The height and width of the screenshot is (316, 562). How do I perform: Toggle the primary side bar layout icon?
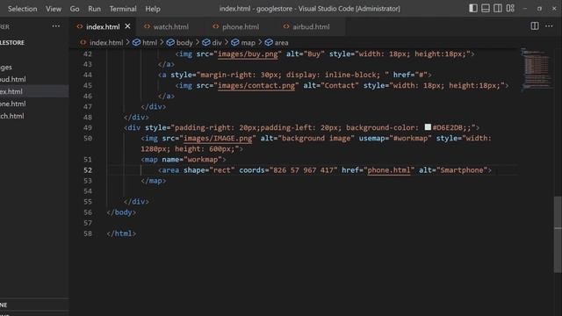click(473, 8)
